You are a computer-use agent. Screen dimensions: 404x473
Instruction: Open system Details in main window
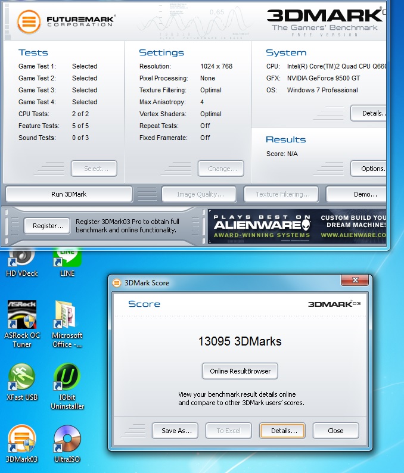pyautogui.click(x=369, y=113)
